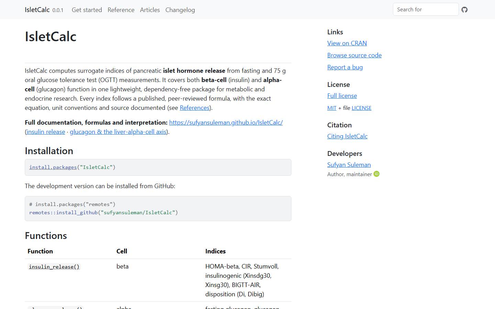Open the Articles menu
Image resolution: width=495 pixels, height=309 pixels.
tap(150, 10)
